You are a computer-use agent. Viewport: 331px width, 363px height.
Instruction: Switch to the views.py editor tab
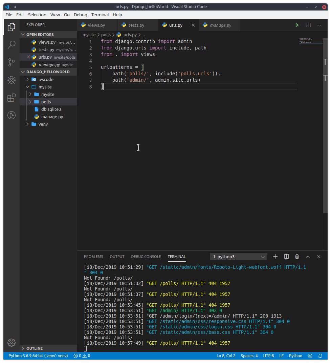(97, 25)
